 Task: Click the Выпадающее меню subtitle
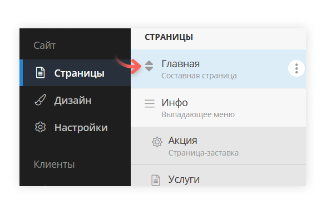coord(198,114)
